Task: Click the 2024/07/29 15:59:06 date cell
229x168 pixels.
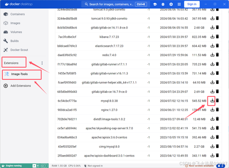Action: 174,55
